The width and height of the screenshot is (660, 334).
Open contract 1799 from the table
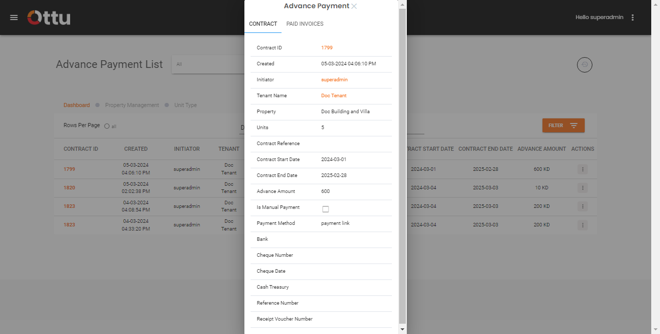click(x=69, y=169)
